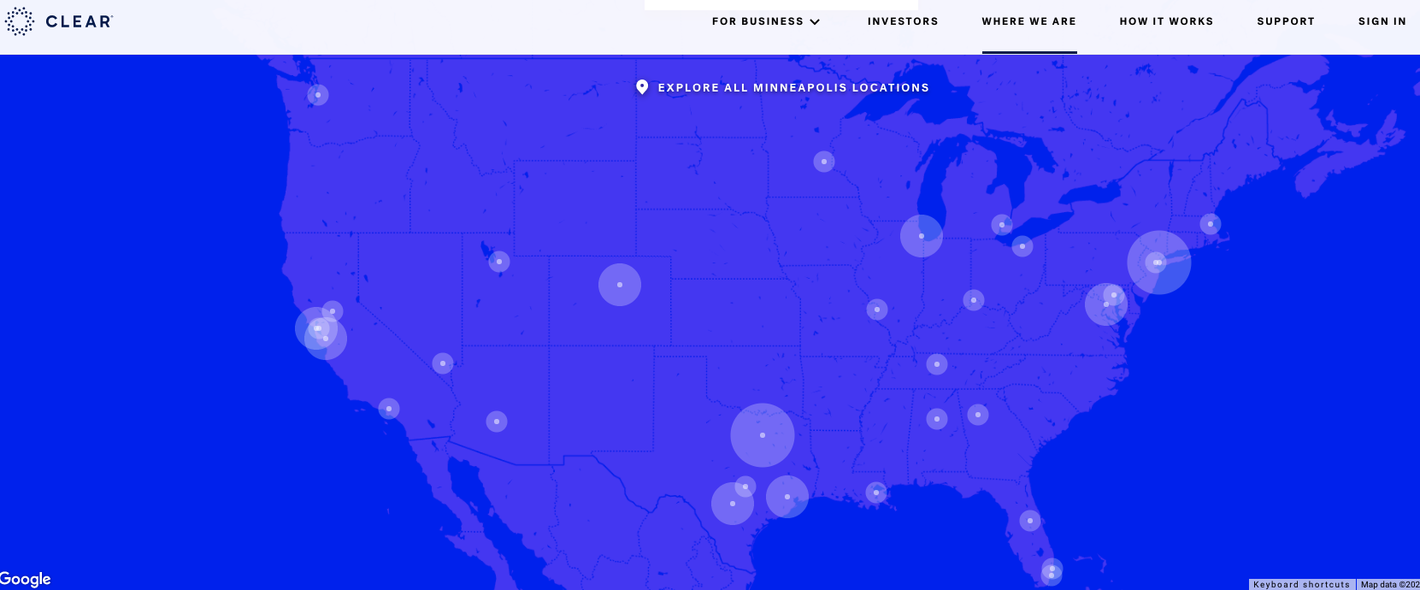Click Explore All Minneapolis Locations link
This screenshot has width=1420, height=590.
point(792,87)
